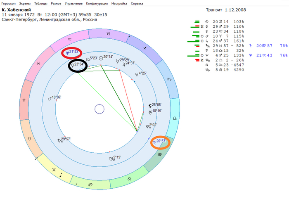Open the Разное menu
This screenshot has height=199, width=289.
56,3
